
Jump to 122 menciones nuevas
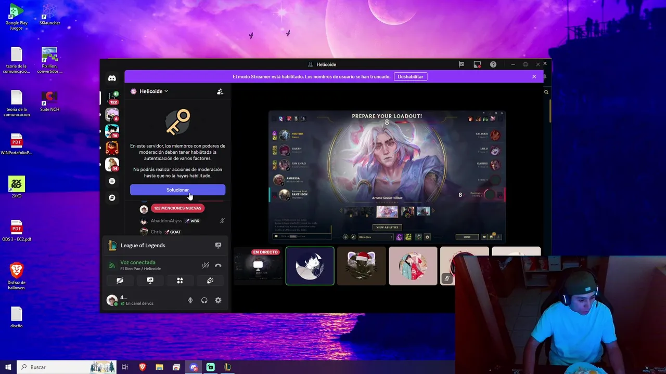point(177,208)
